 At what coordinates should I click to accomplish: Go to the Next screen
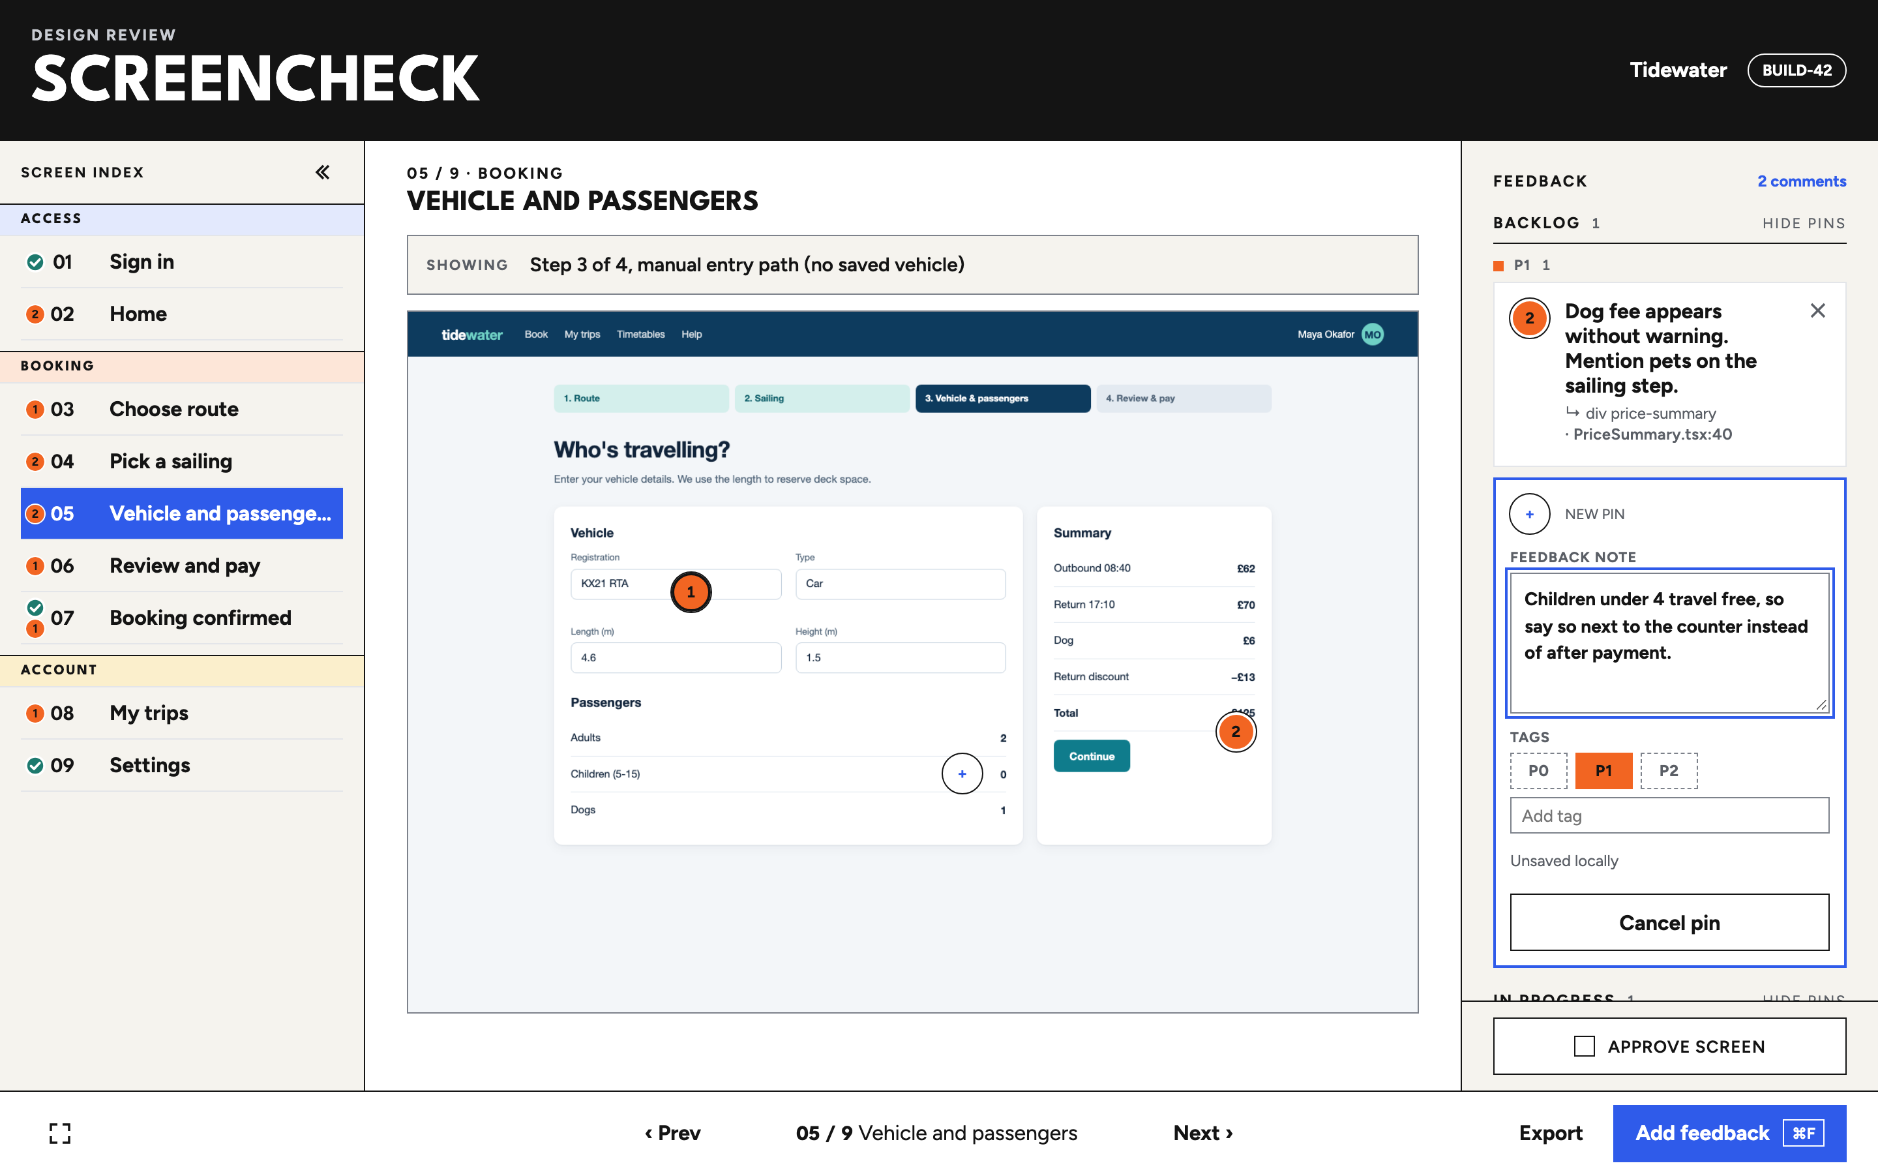point(1203,1133)
